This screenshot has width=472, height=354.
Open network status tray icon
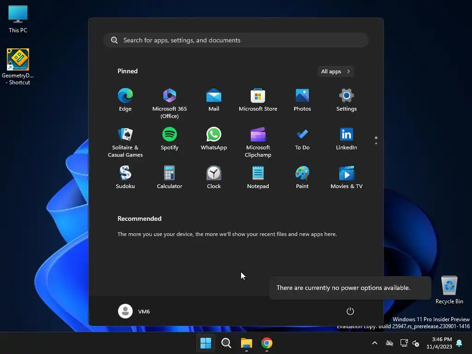pos(404,343)
